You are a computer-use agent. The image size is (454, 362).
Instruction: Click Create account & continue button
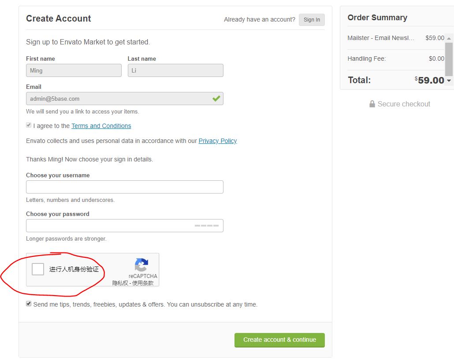click(x=280, y=340)
